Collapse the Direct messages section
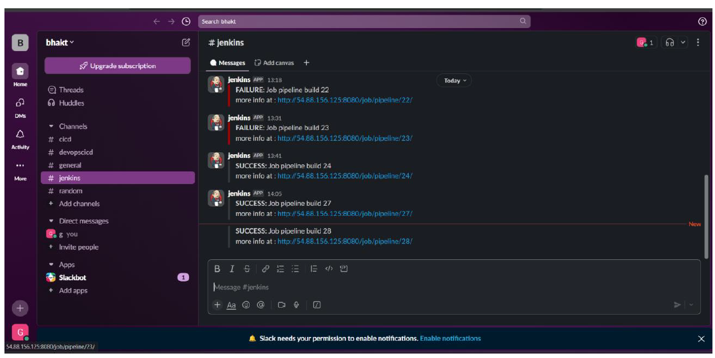Image resolution: width=715 pixels, height=358 pixels. click(x=51, y=221)
